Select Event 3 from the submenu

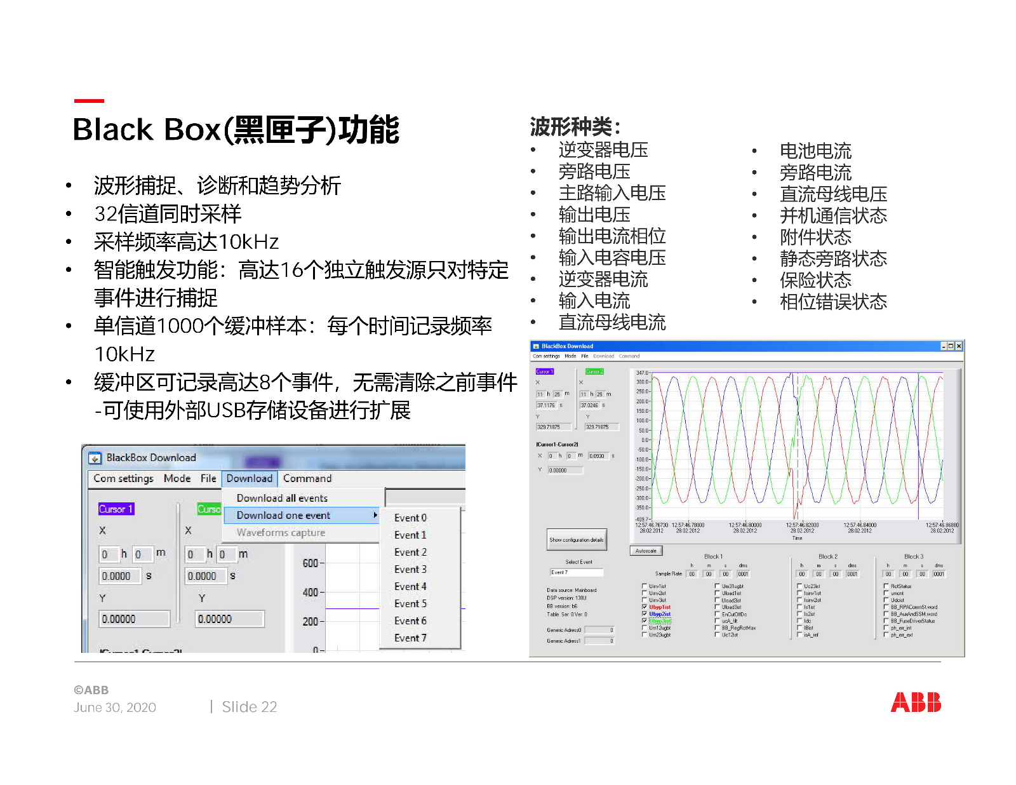click(411, 569)
